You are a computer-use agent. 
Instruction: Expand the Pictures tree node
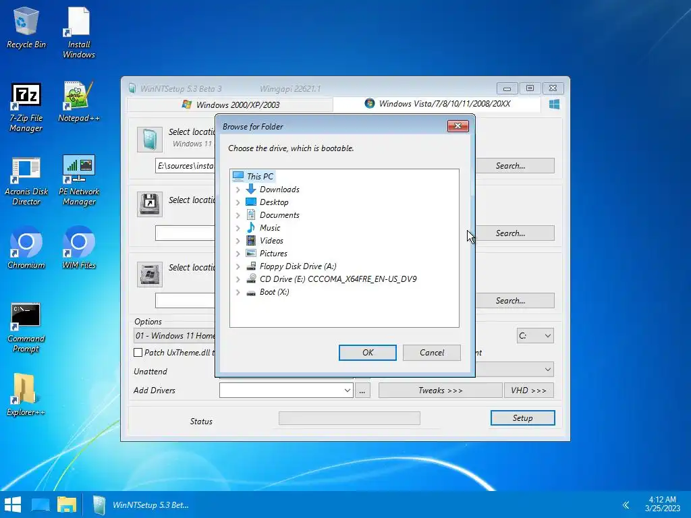tap(238, 254)
